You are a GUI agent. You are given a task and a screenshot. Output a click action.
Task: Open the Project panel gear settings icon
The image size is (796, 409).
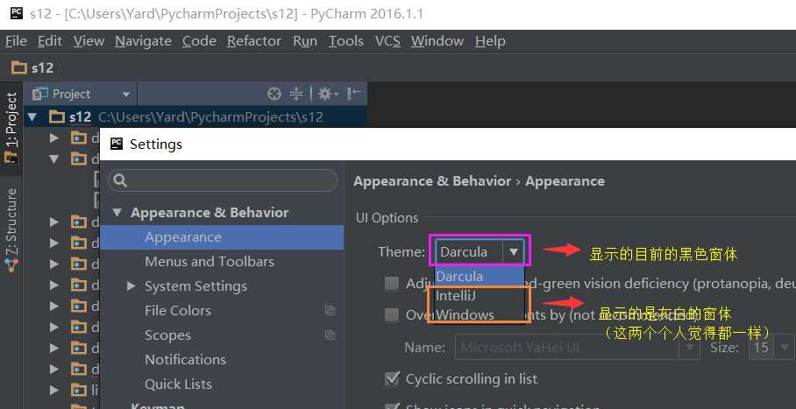pyautogui.click(x=328, y=94)
